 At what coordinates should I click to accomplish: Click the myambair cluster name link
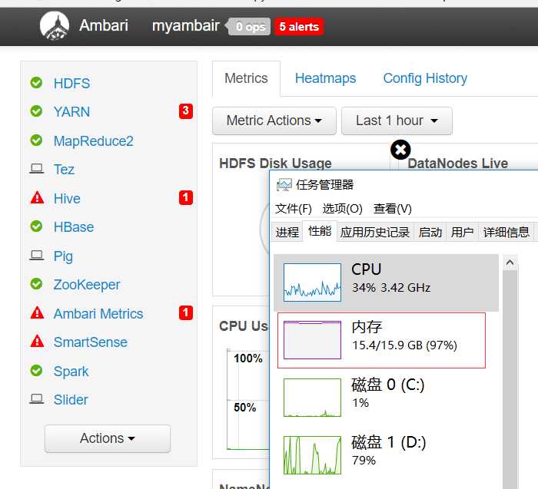pyautogui.click(x=186, y=26)
